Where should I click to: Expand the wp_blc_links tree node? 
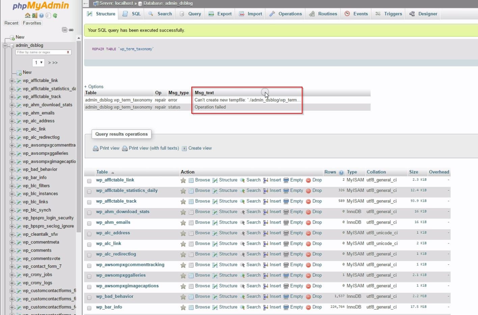coord(12,202)
